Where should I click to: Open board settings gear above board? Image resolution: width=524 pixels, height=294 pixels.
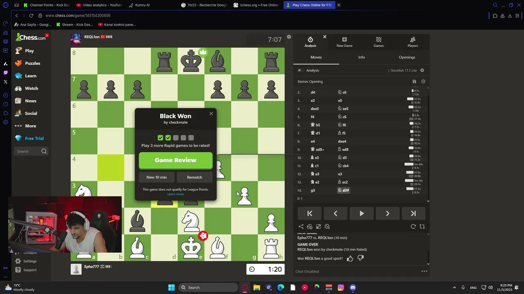click(x=289, y=37)
